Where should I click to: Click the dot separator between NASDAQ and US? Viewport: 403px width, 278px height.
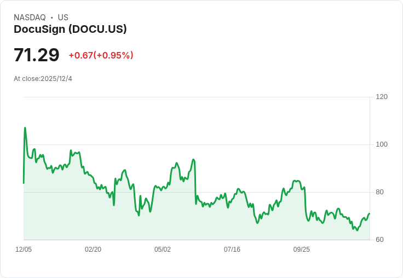pos(51,18)
